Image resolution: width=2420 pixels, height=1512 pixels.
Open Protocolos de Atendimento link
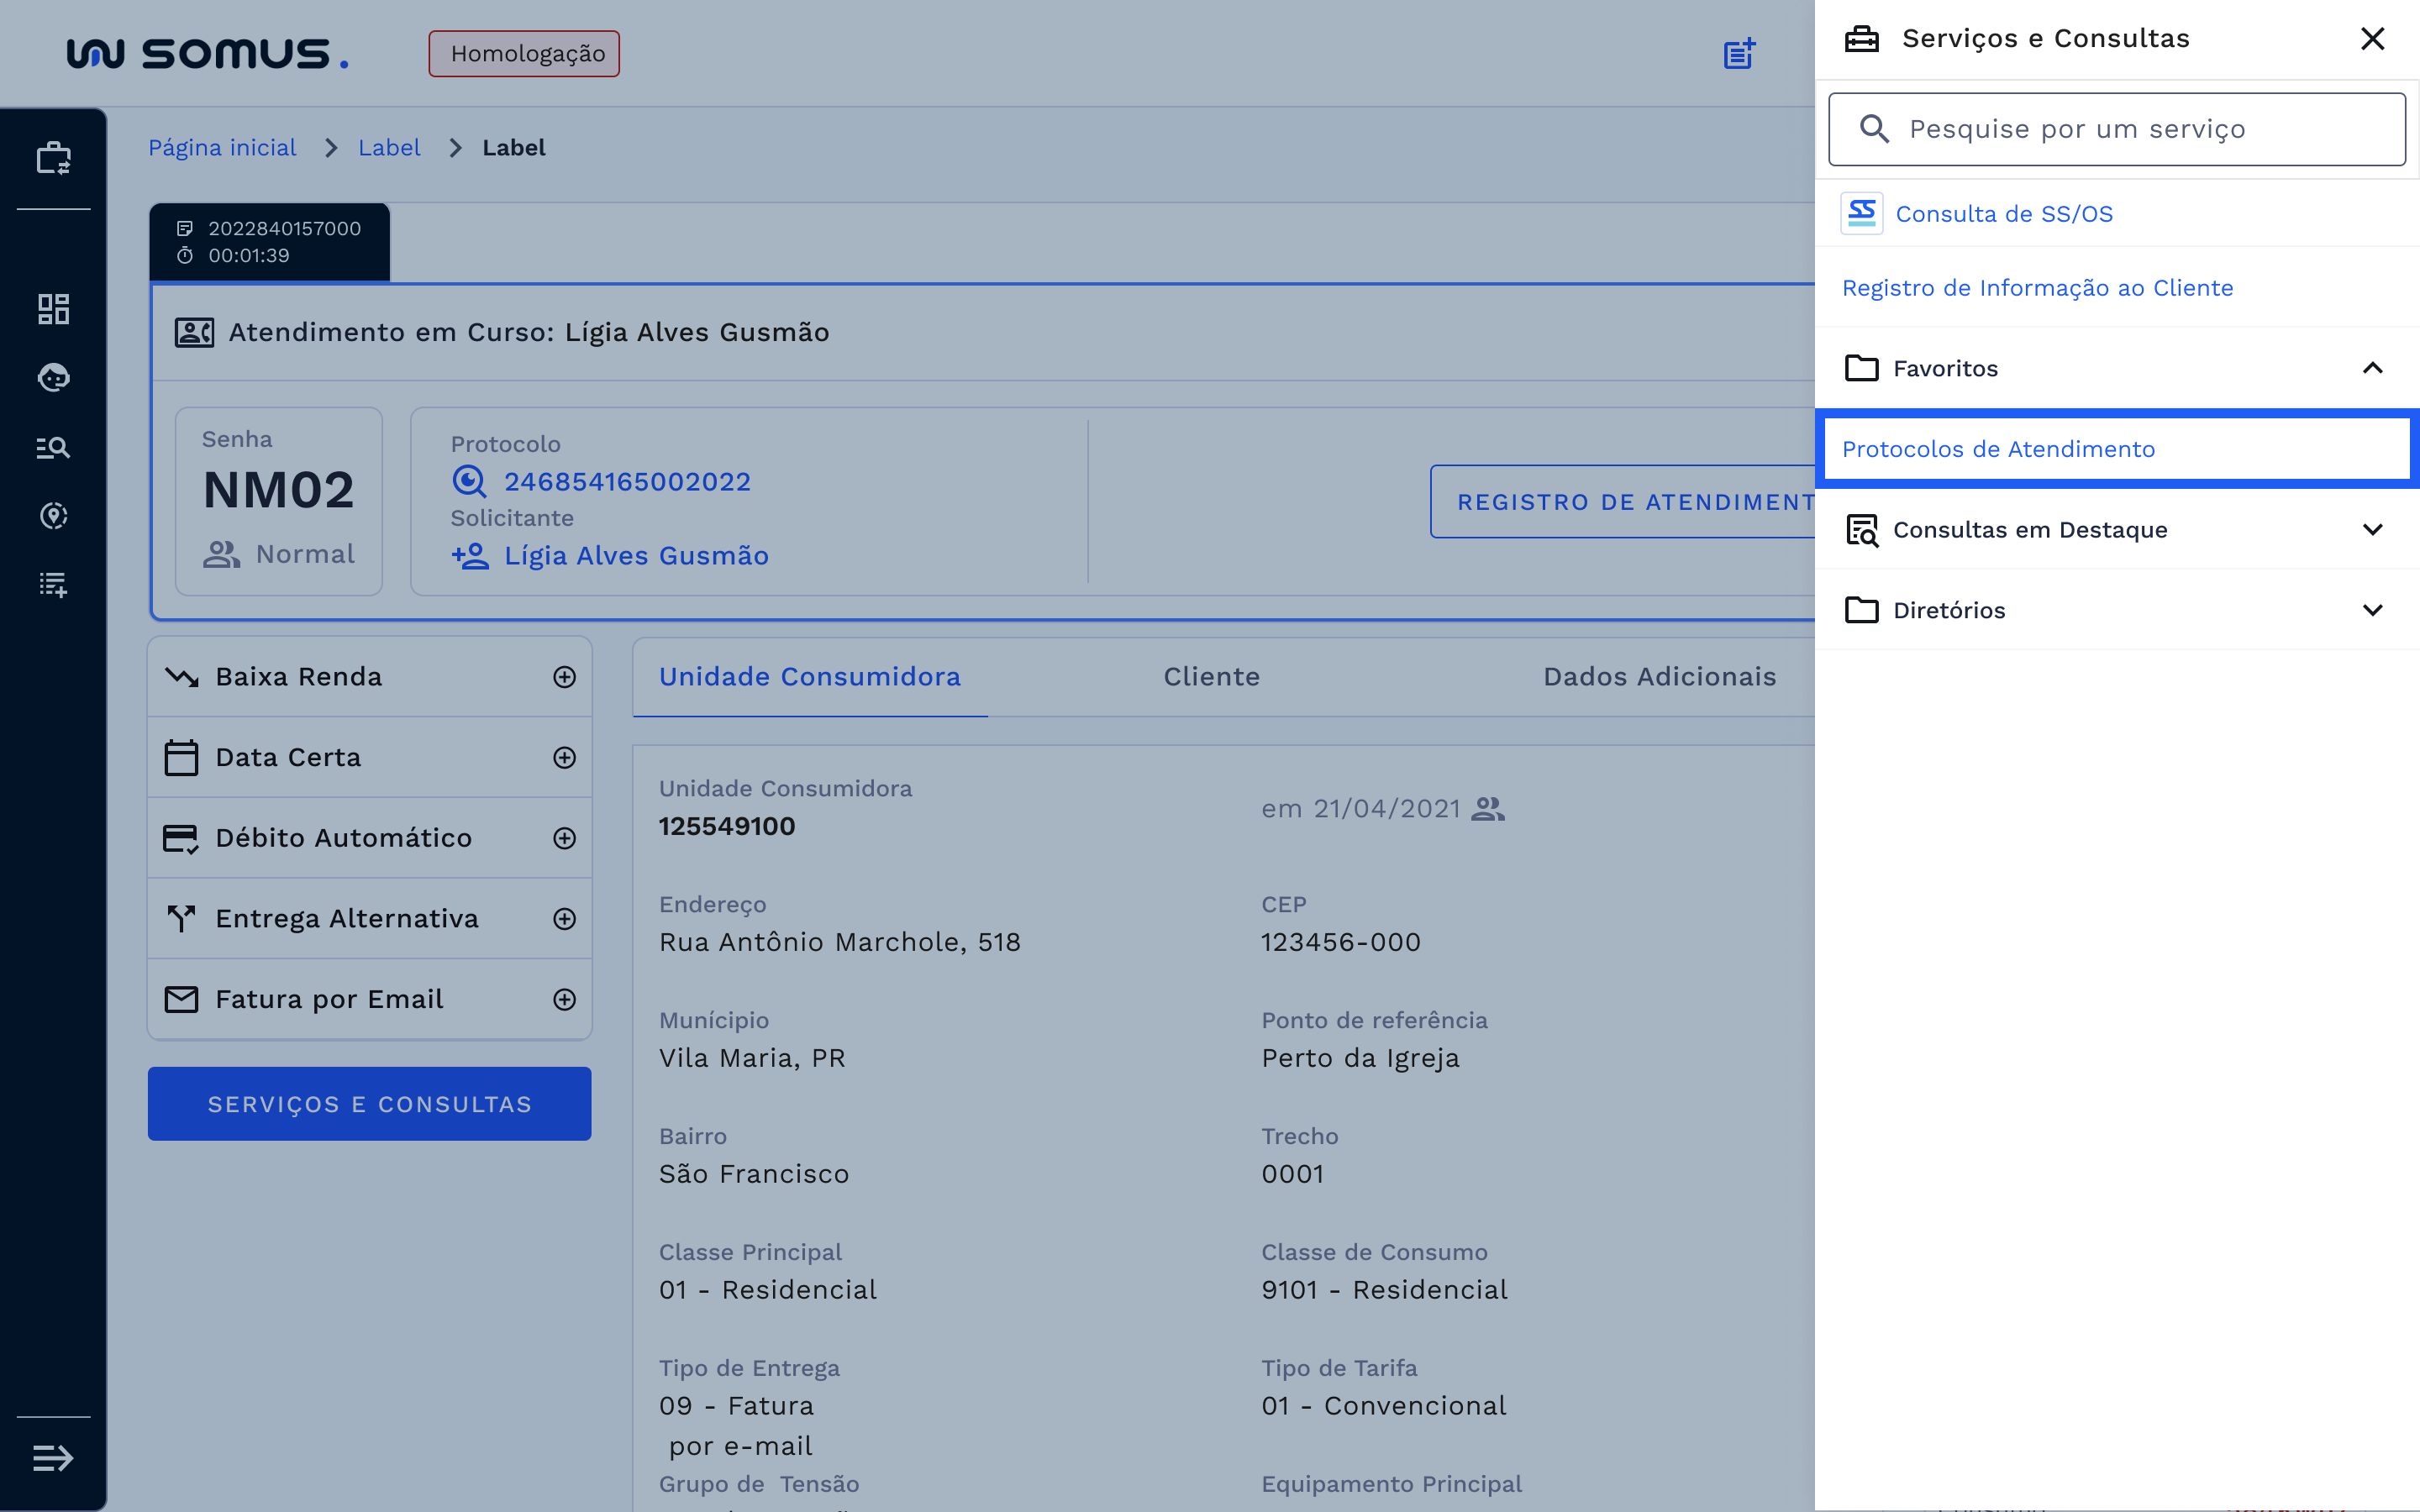(1999, 449)
